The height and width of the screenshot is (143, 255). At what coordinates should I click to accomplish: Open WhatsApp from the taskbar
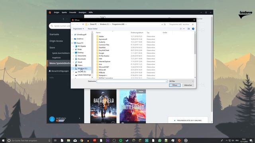[x=160, y=140]
